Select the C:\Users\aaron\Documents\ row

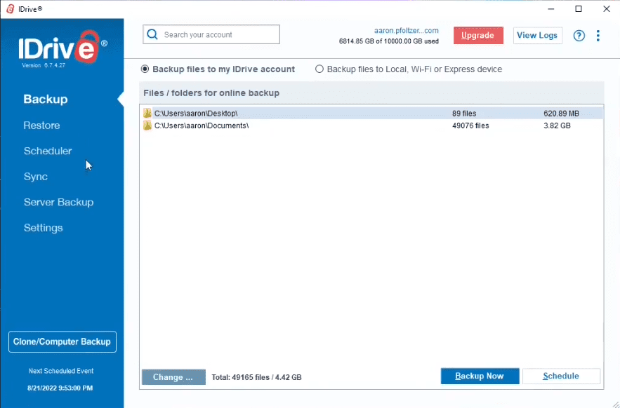[371, 125]
